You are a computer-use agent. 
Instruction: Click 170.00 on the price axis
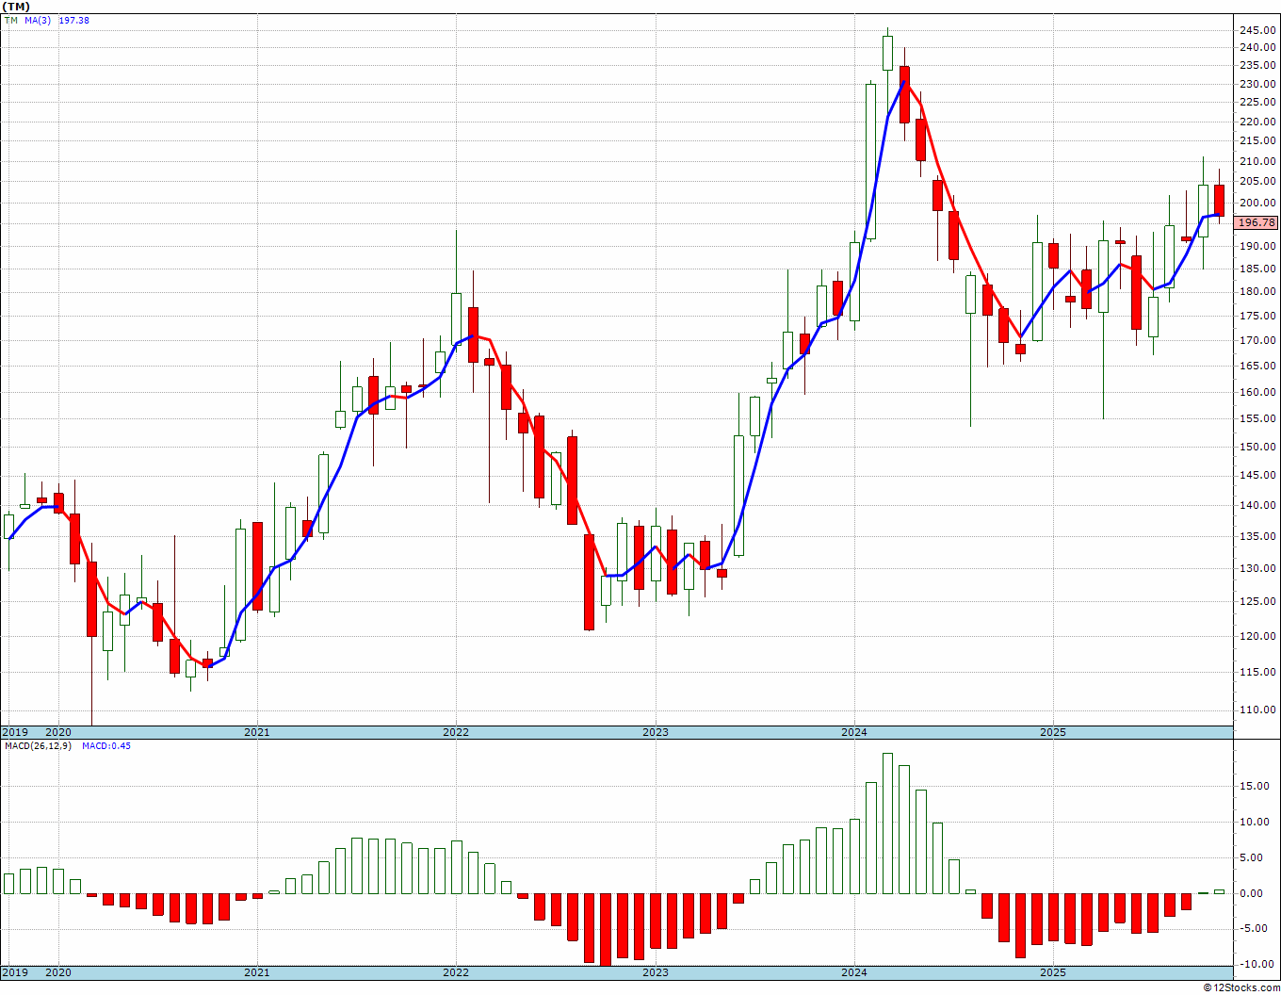coord(1258,340)
